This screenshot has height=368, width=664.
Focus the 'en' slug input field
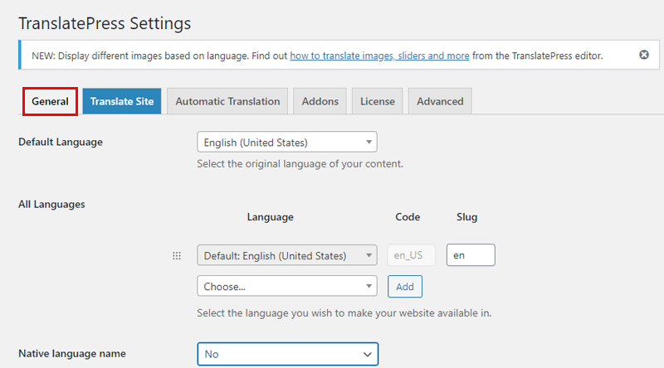[471, 255]
